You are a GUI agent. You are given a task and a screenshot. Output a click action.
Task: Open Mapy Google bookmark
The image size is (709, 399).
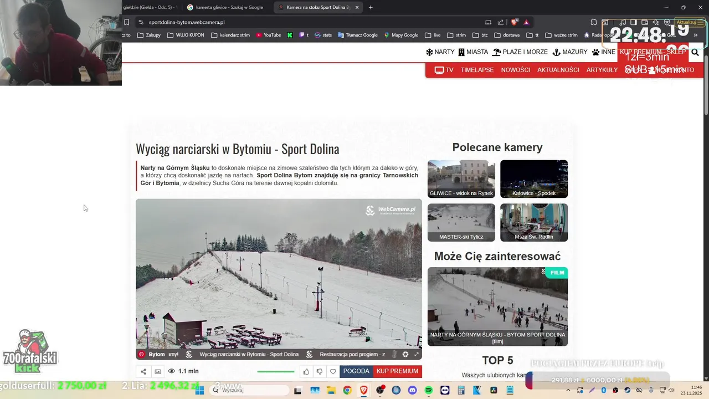(401, 35)
